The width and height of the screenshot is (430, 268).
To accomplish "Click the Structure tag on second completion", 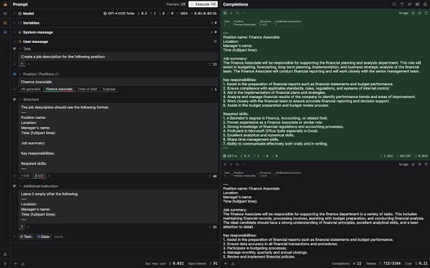I will pos(265,174).
